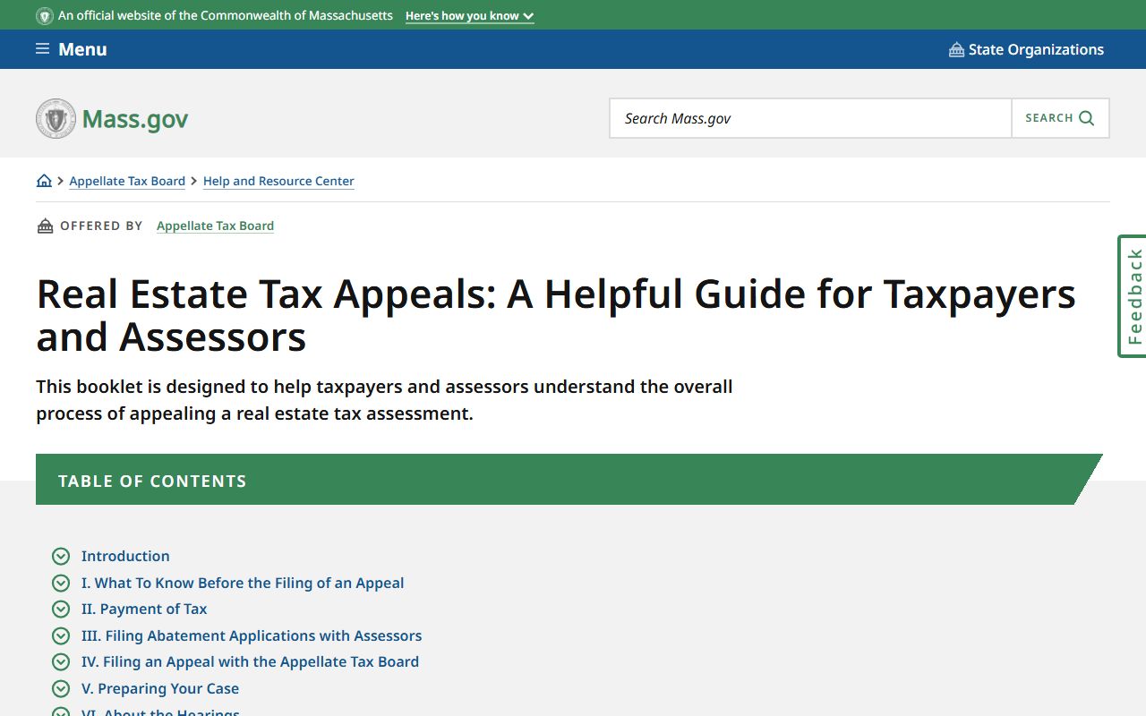Click chevron beside I. What To Know
The image size is (1146, 716).
tap(61, 584)
